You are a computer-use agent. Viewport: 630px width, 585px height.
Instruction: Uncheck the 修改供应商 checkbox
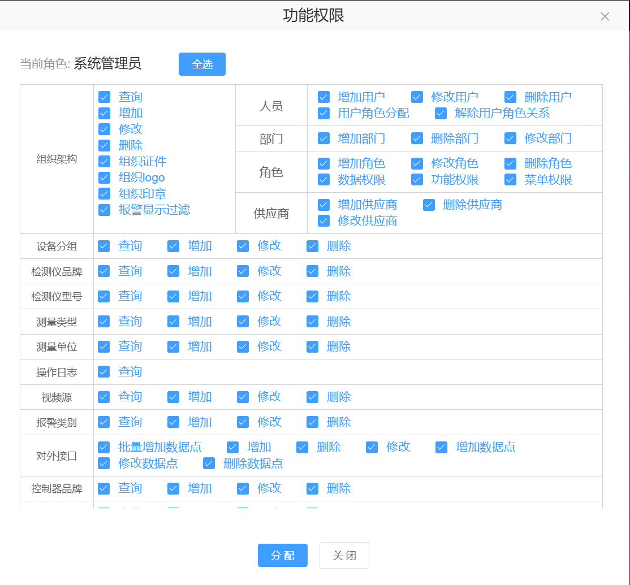click(323, 221)
